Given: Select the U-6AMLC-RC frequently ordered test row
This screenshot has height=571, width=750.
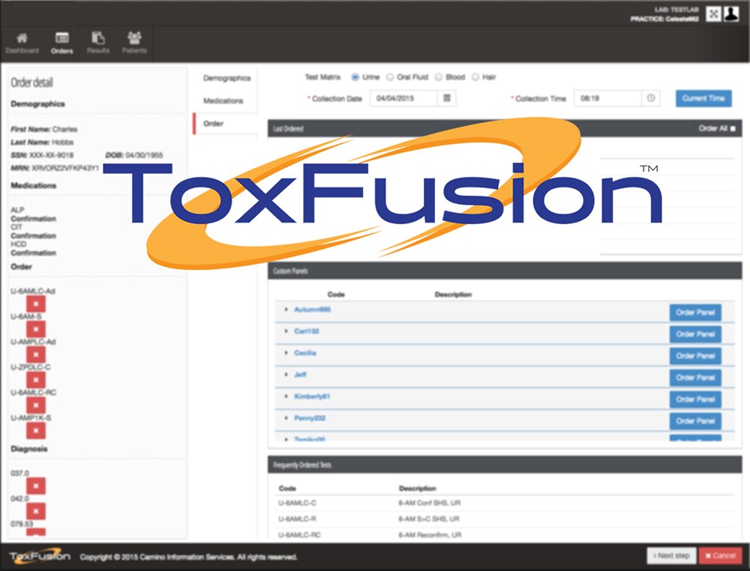Looking at the screenshot, I should [506, 534].
